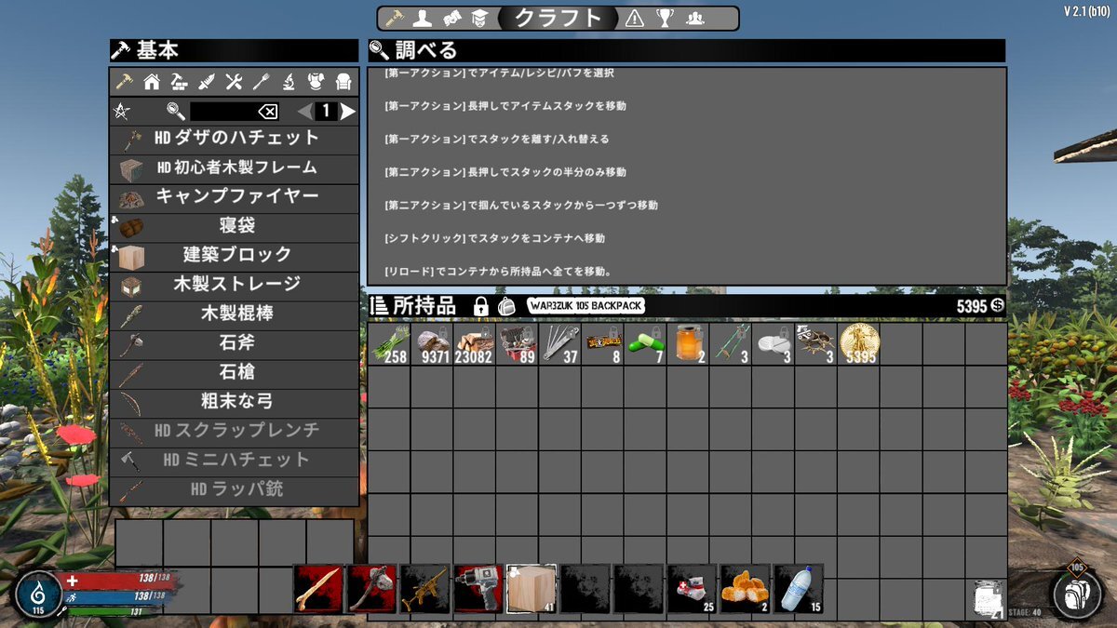Select the HD スクラップレンチ recipe
The image size is (1117, 628).
click(x=234, y=431)
